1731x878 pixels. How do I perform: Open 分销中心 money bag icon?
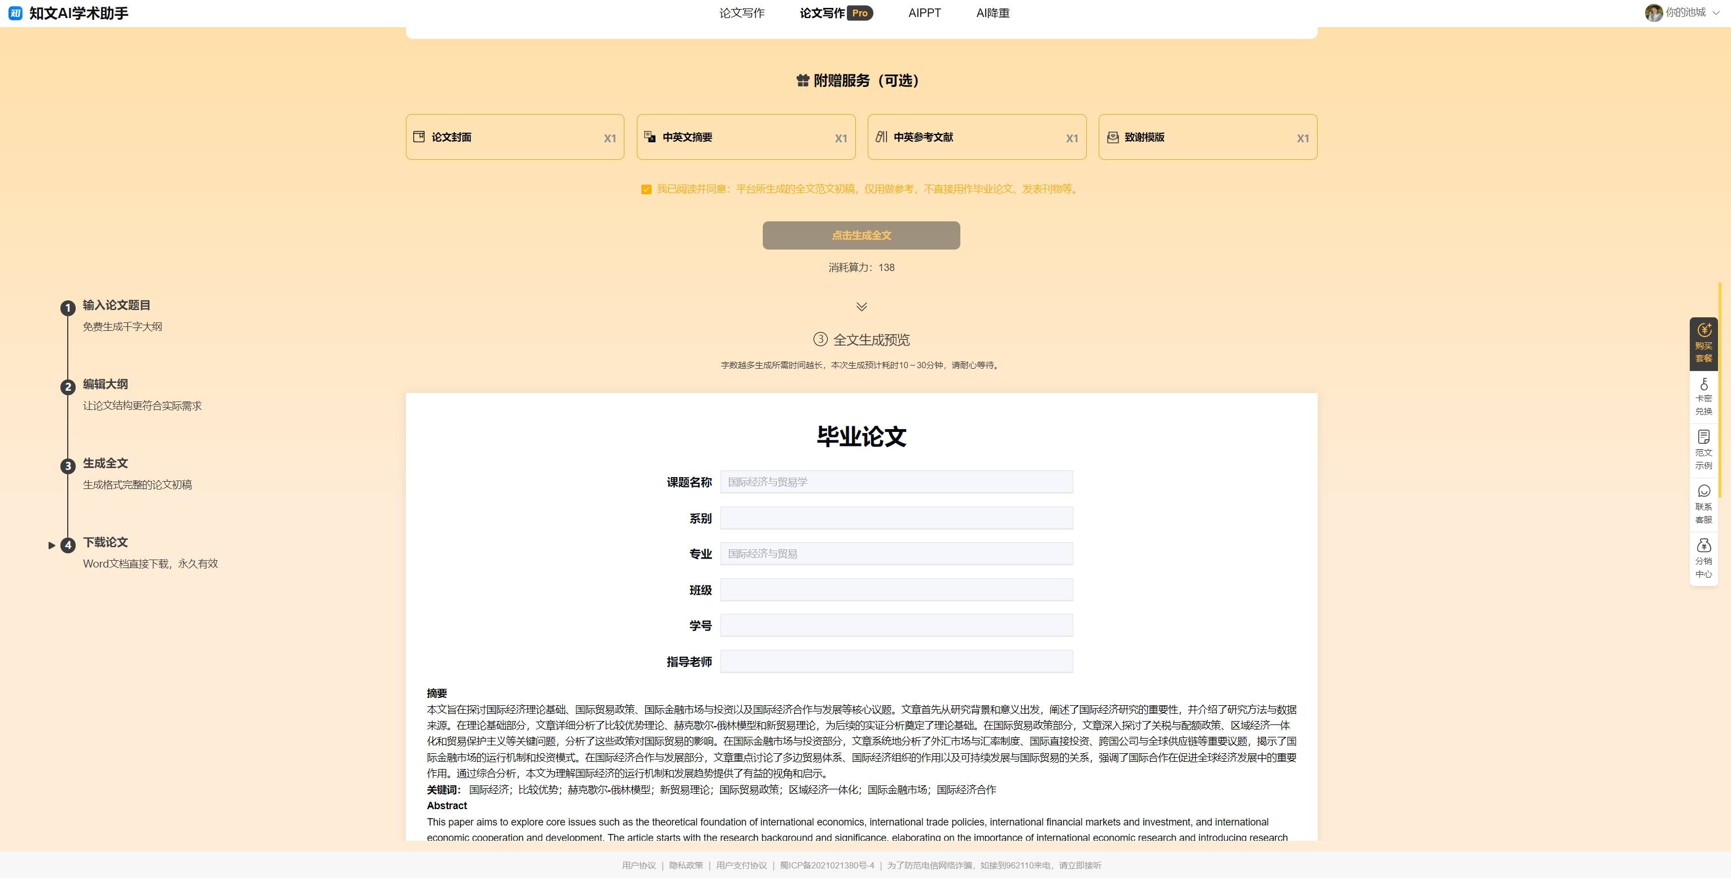1703,545
